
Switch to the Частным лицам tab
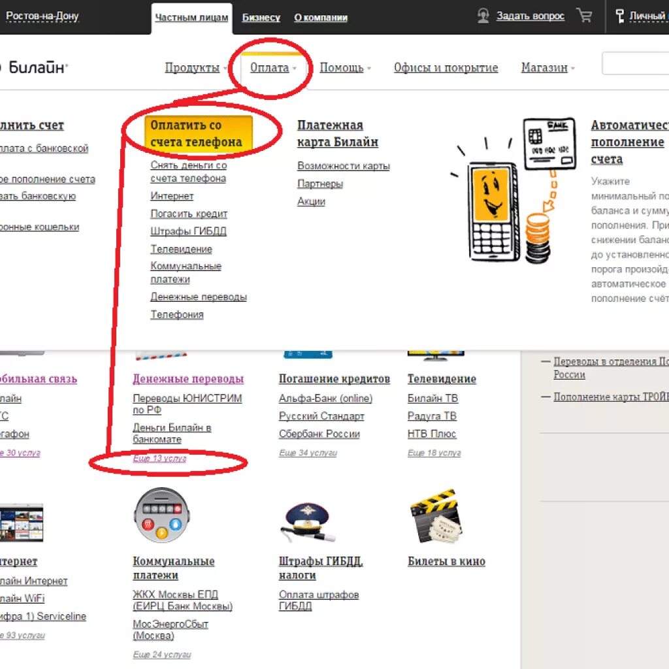click(x=191, y=18)
